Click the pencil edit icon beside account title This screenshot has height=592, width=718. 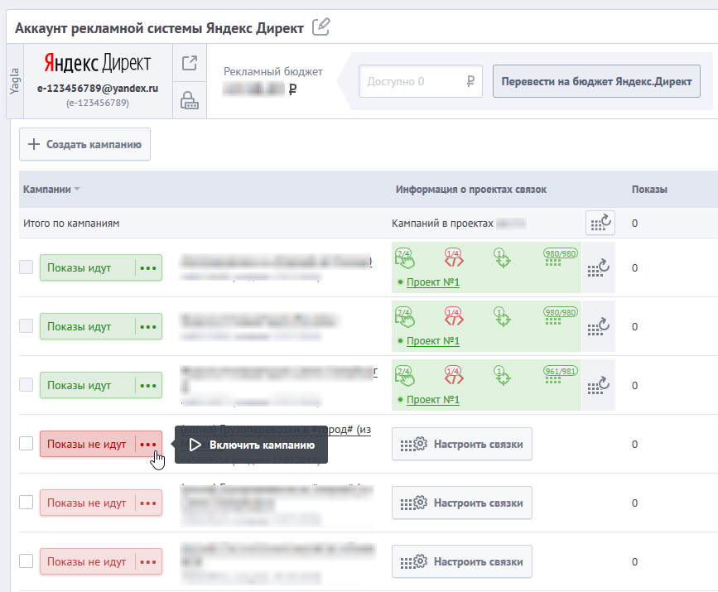point(321,27)
